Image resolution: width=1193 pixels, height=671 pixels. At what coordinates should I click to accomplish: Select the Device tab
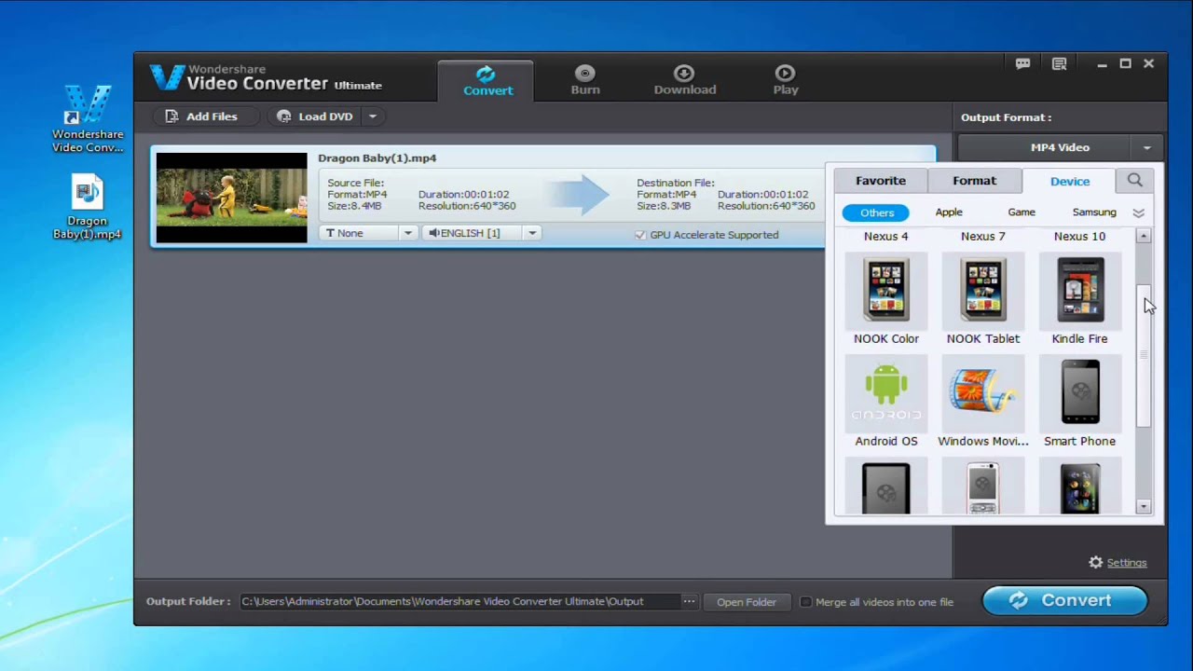1070,181
